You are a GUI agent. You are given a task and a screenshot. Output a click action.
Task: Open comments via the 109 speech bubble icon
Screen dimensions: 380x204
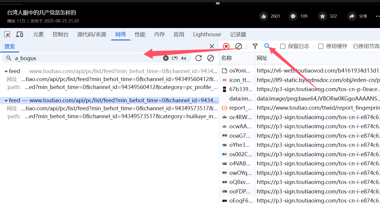tap(293, 16)
